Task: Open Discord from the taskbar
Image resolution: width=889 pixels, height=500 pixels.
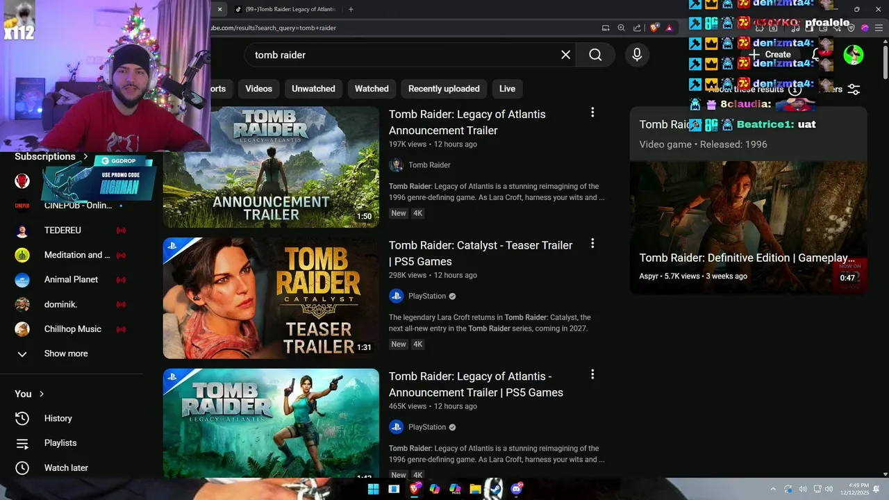Action: [516, 489]
